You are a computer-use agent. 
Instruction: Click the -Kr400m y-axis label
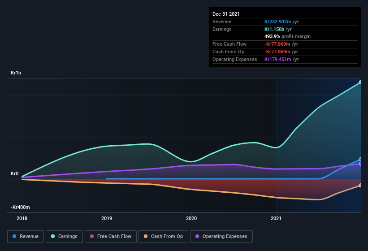(x=20, y=207)
